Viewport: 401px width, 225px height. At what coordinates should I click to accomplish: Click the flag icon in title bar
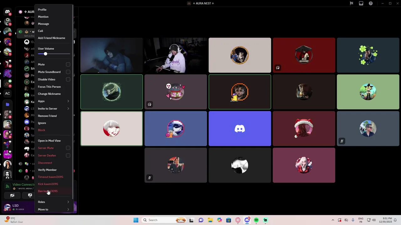pyautogui.click(x=352, y=3)
